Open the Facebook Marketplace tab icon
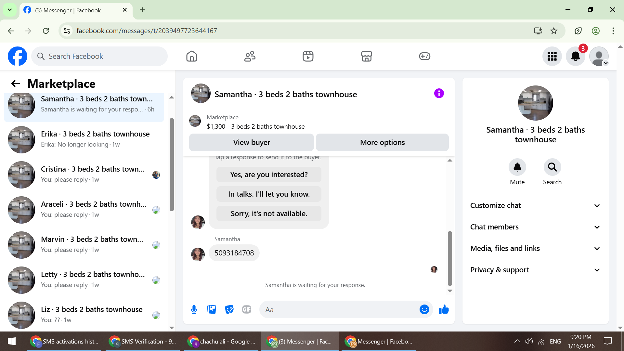This screenshot has height=351, width=624. coord(366,56)
